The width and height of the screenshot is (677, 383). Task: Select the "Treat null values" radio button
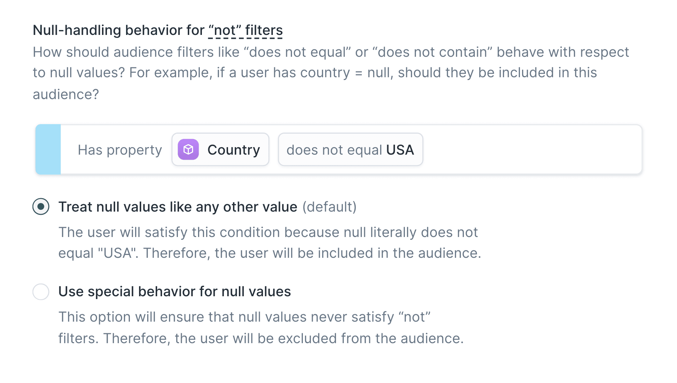41,207
